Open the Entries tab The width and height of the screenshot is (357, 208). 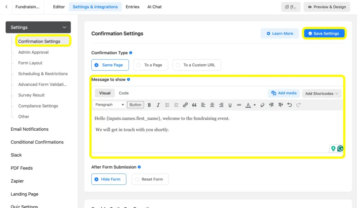click(132, 7)
